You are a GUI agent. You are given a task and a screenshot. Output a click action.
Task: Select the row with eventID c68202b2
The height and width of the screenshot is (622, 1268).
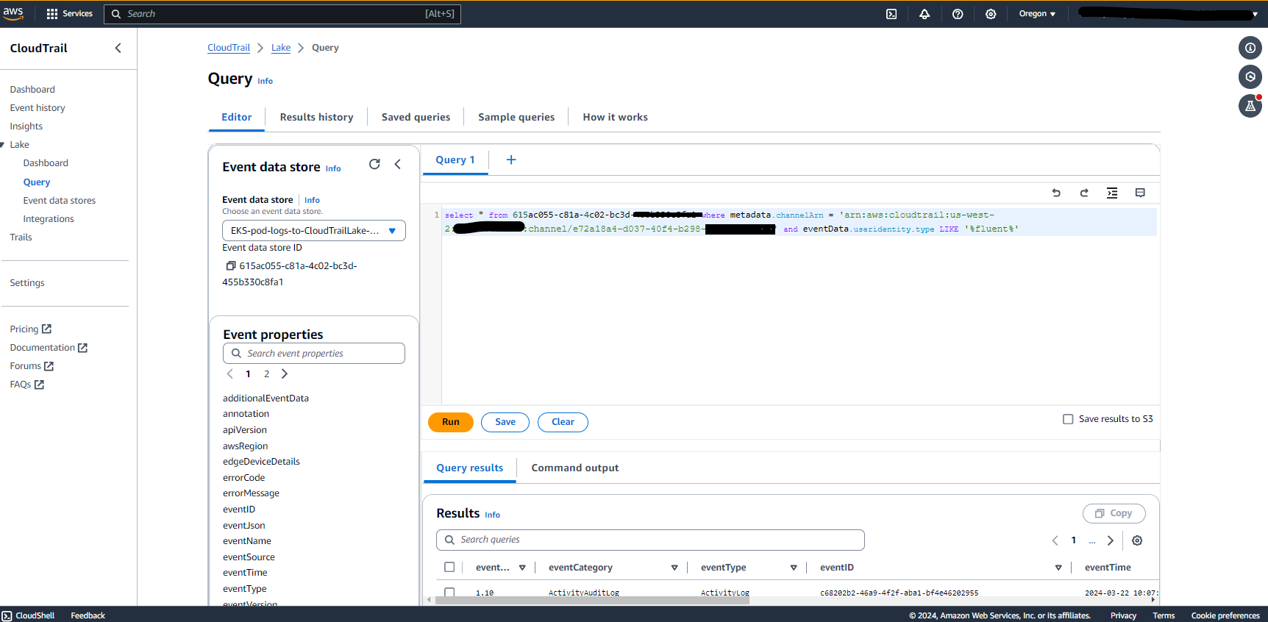pyautogui.click(x=449, y=592)
